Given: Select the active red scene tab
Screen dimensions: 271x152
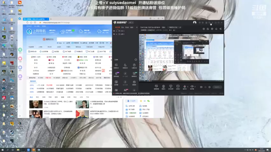Looking at the screenshot, I should [118, 27].
